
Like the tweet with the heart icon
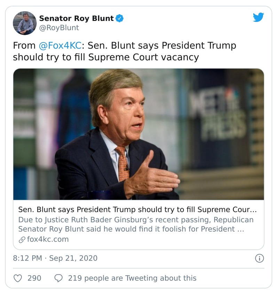(18, 278)
